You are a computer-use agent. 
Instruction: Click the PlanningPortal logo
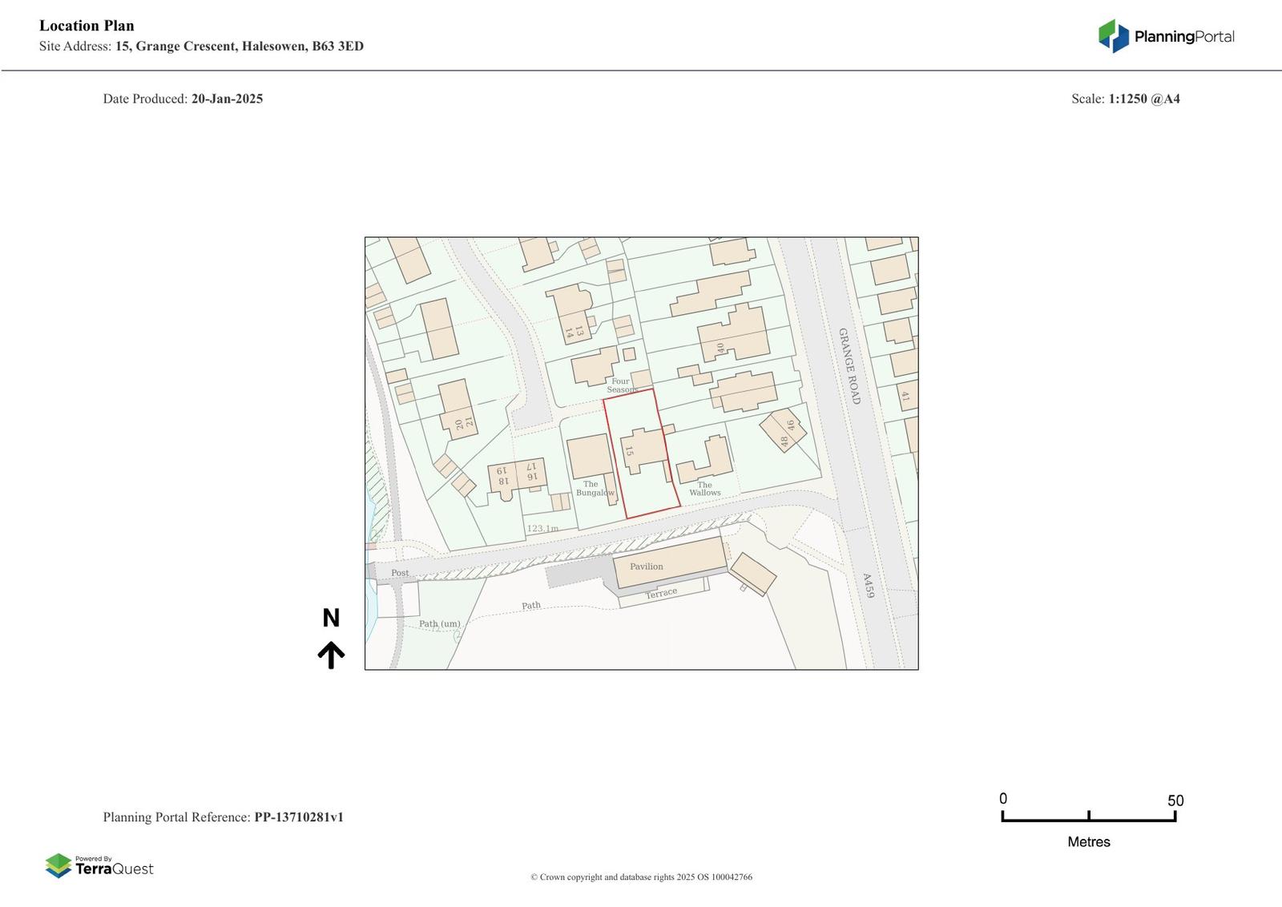pos(1166,36)
